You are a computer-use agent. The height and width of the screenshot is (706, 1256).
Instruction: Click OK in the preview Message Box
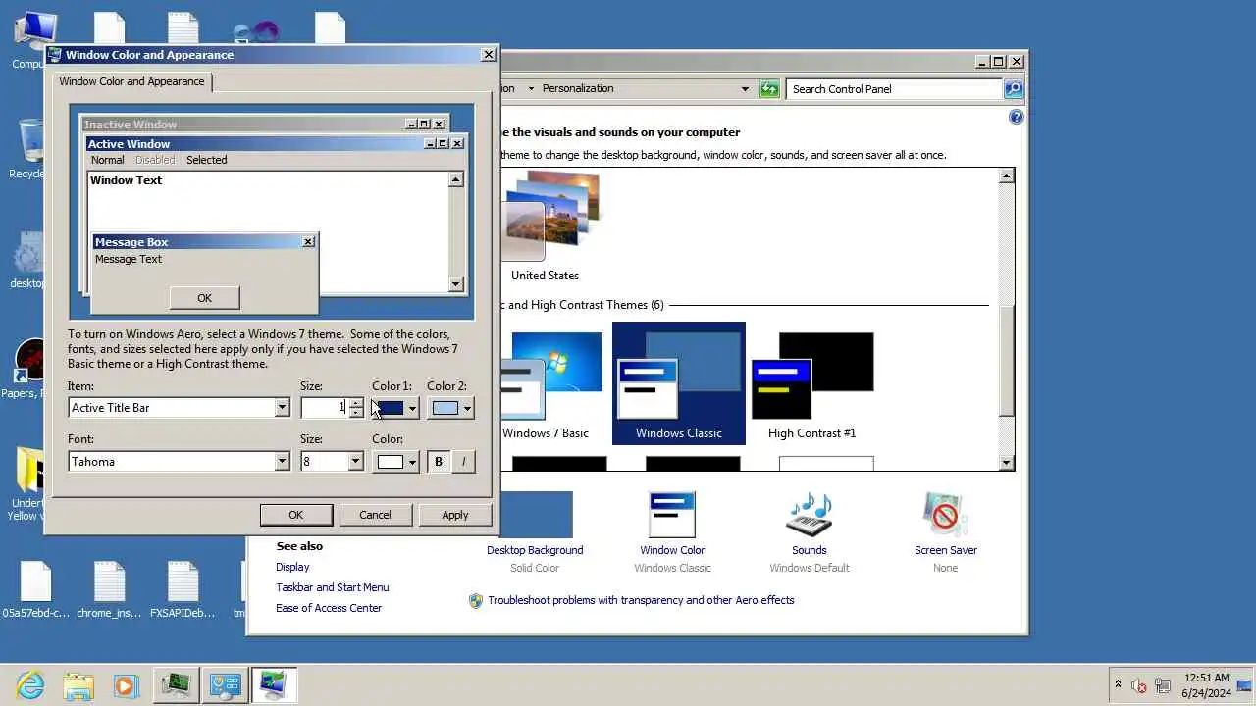pyautogui.click(x=204, y=298)
